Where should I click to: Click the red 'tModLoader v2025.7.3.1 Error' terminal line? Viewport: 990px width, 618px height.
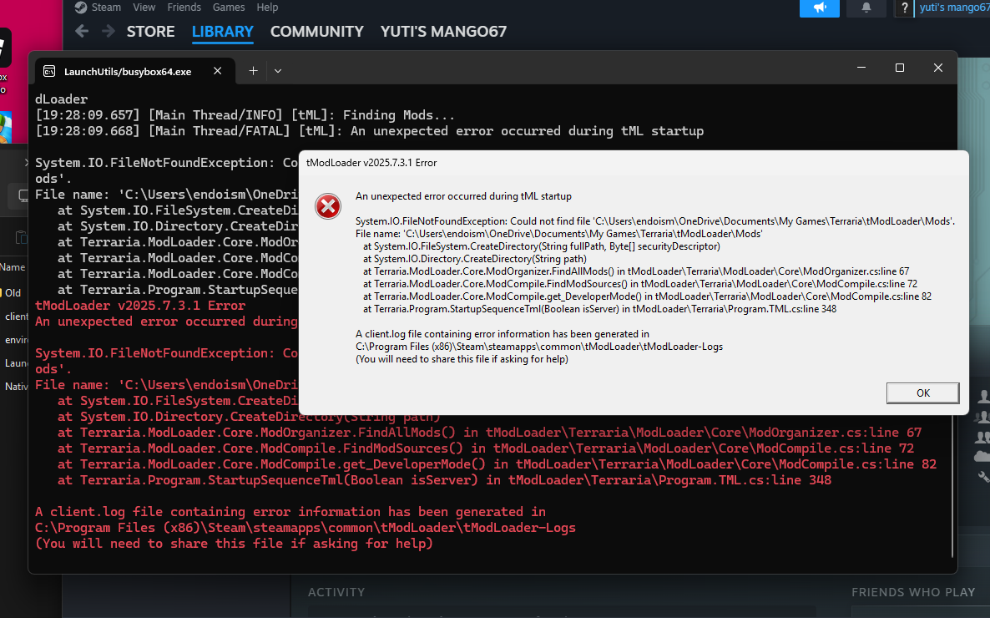click(x=140, y=305)
